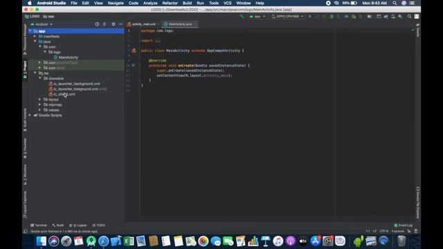Collapse the res folder
The height and width of the screenshot is (249, 443).
click(x=35, y=73)
